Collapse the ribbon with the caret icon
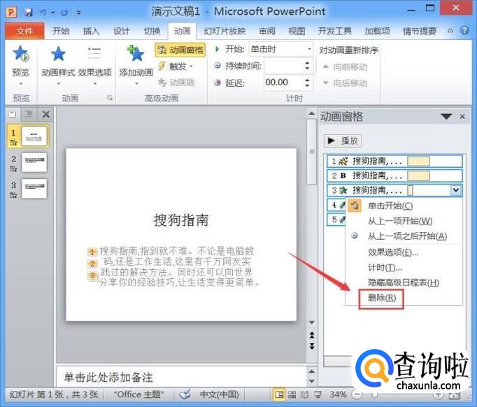 [x=450, y=31]
